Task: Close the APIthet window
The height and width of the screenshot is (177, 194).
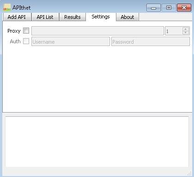Action: [184, 8]
